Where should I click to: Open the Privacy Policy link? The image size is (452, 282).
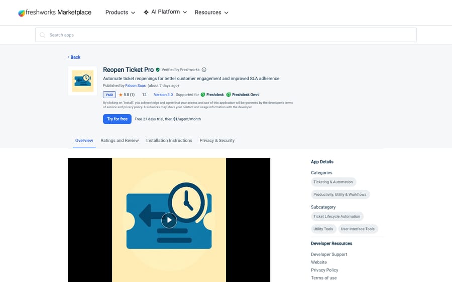click(324, 270)
